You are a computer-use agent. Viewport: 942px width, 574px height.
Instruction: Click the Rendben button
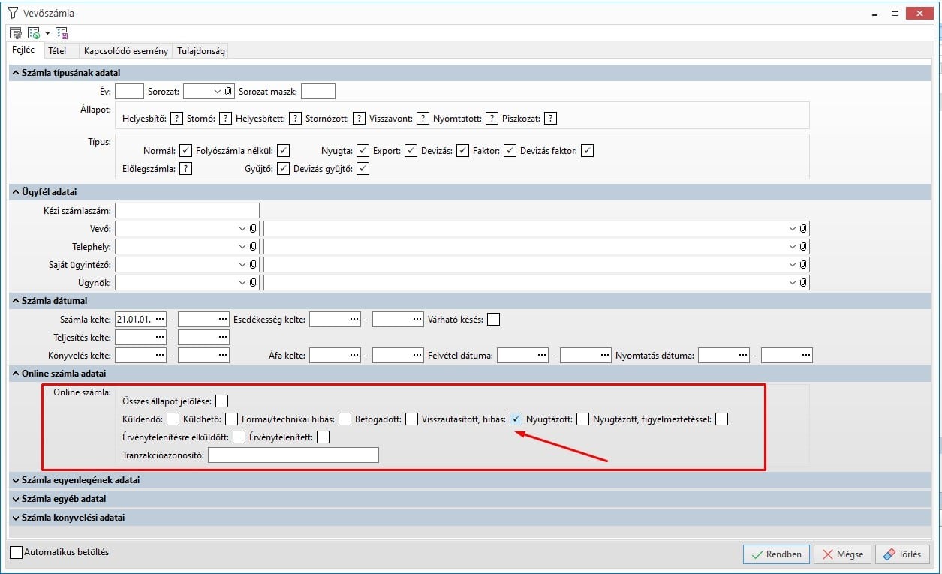776,554
